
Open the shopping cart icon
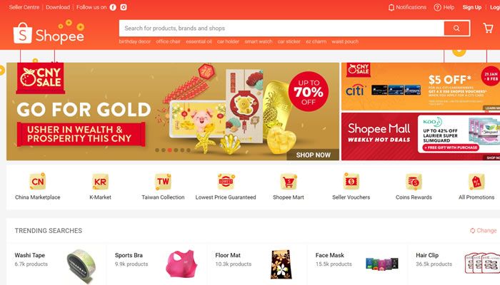(488, 28)
